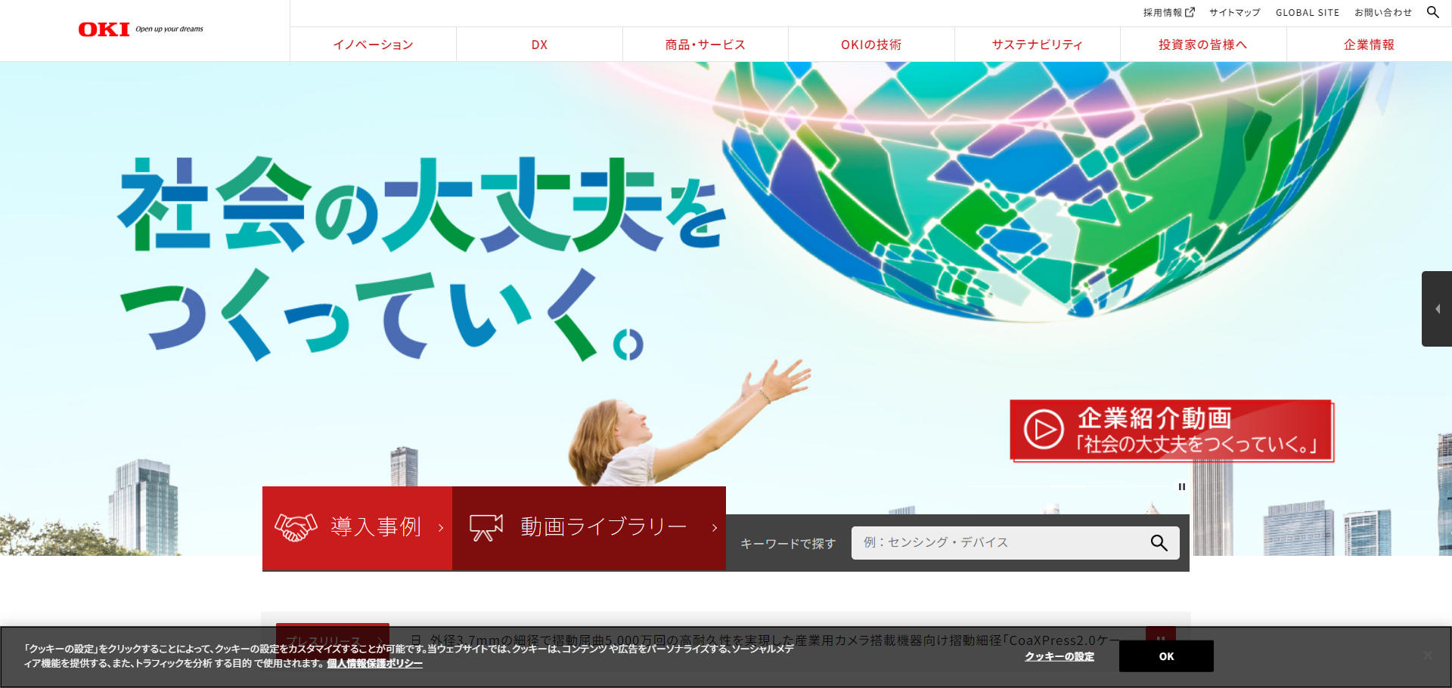The image size is (1452, 688).
Task: Go to GLOBAL SITE link
Action: coord(1307,12)
